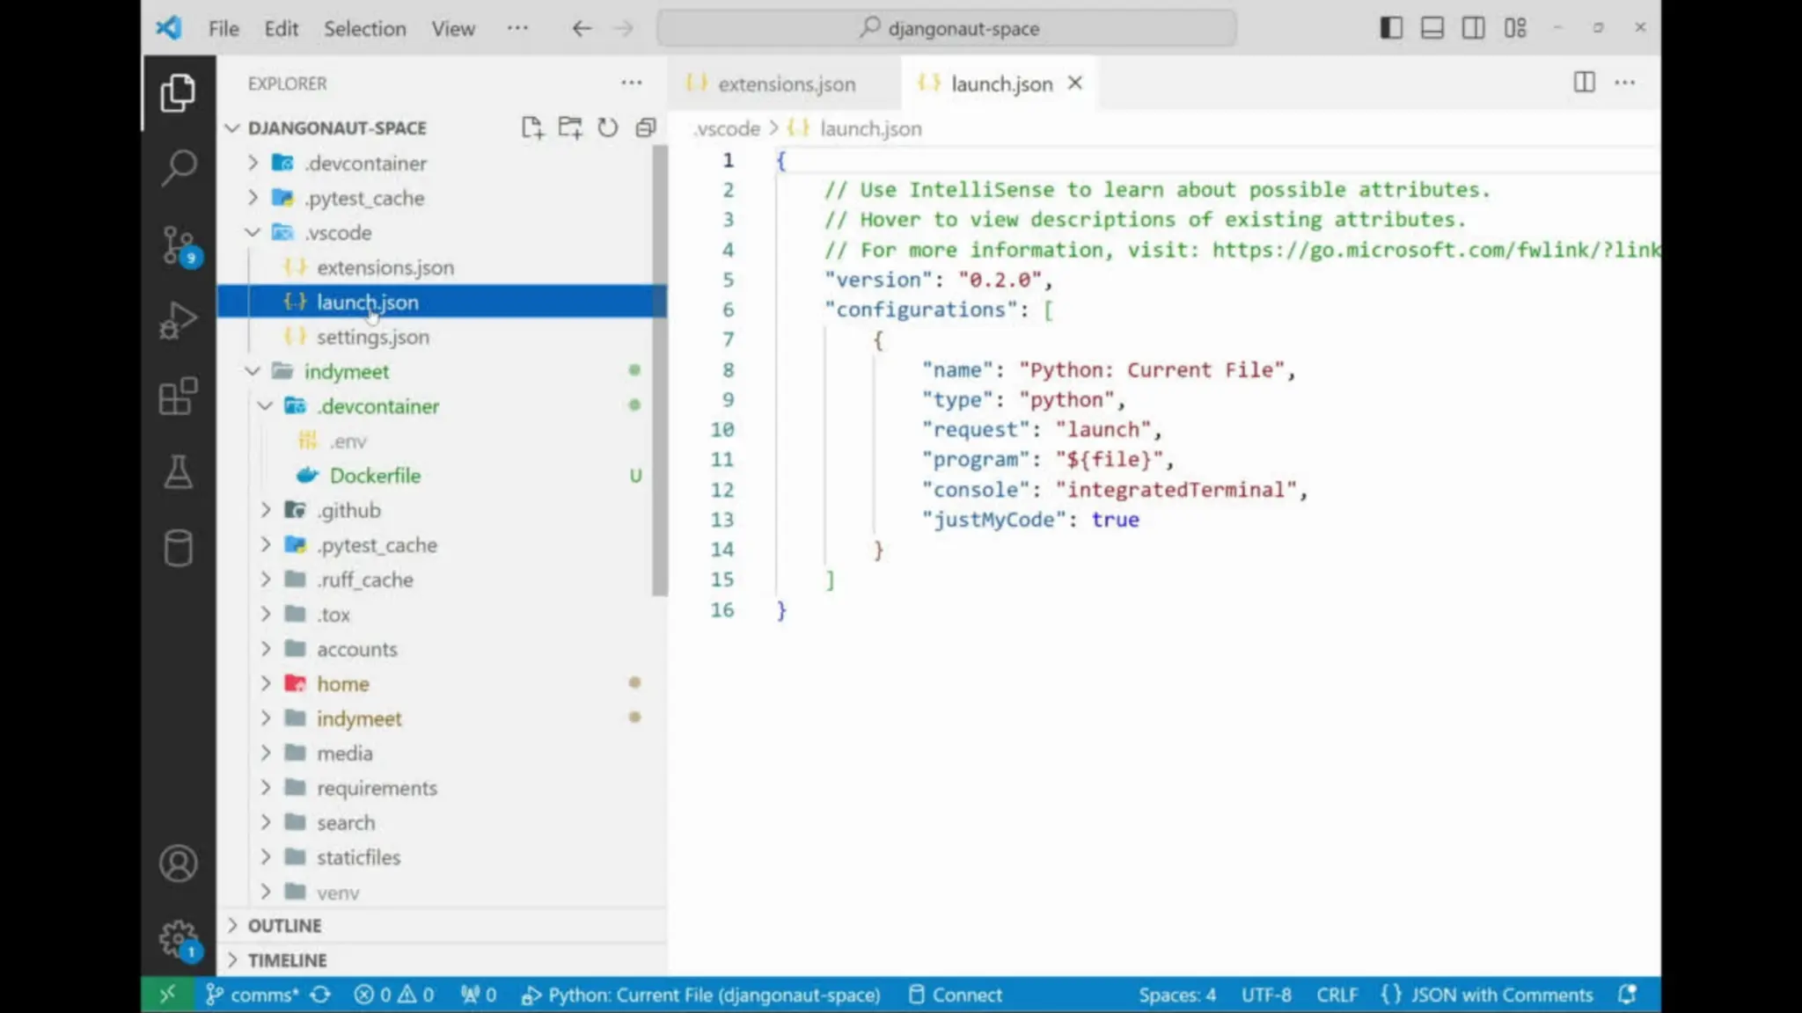This screenshot has width=1802, height=1013.
Task: Click the New File icon in Explorer
Action: (x=531, y=128)
